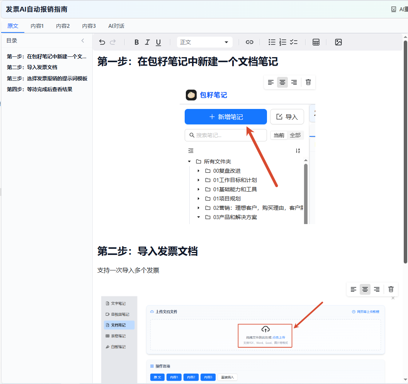Select the 当前 filter toggle
Screen dimensions: 408x384
click(279, 135)
